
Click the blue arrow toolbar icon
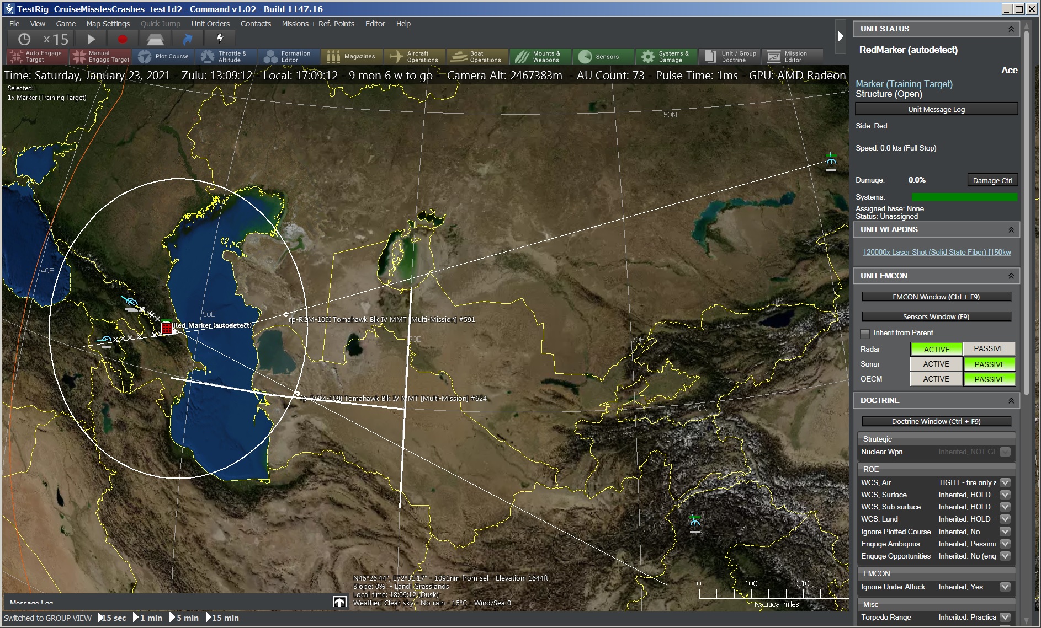[188, 39]
